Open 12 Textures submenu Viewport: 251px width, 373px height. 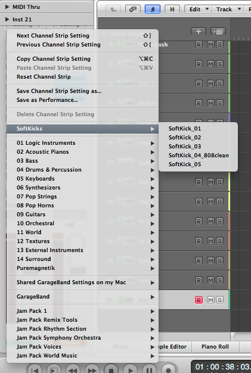(x=82, y=241)
